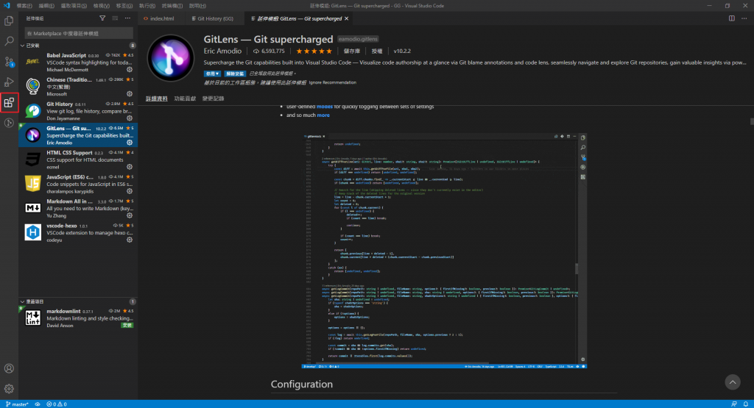
Task: Open the Terminal (終端機) menu
Action: [172, 6]
